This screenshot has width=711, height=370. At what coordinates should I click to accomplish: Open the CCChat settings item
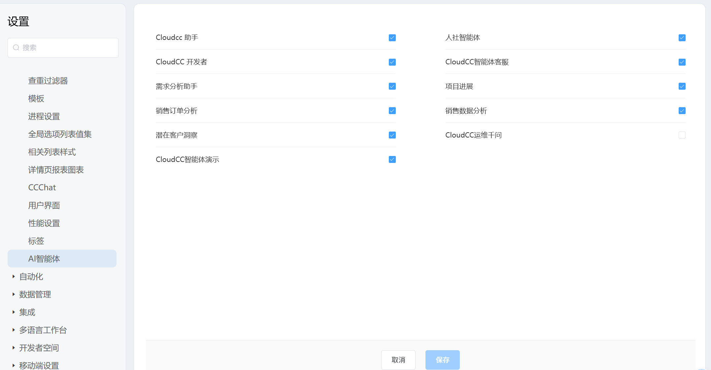click(42, 188)
